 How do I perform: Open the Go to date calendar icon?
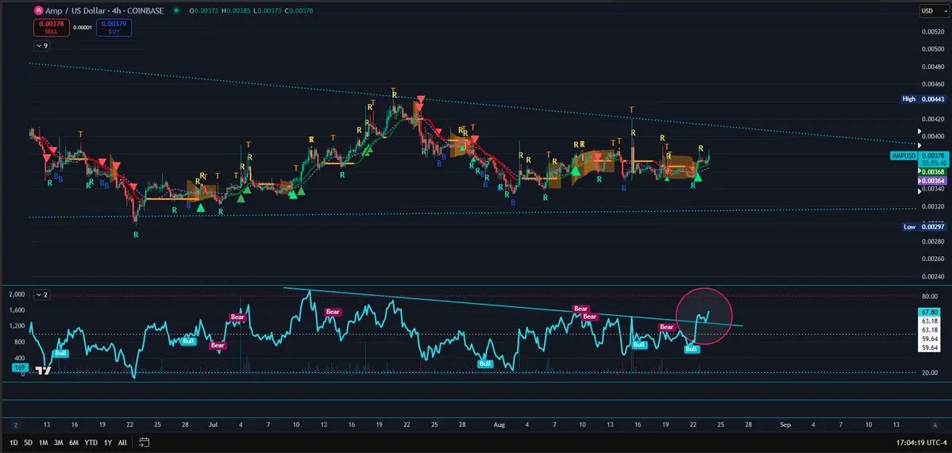pos(145,441)
